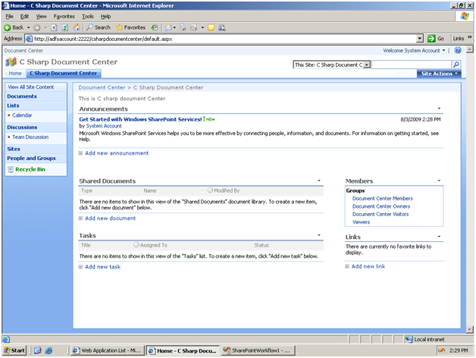This screenshot has width=476, height=358.
Task: Click 'Add new document' link
Action: (110, 218)
